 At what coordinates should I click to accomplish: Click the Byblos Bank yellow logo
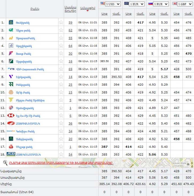pos(11,100)
